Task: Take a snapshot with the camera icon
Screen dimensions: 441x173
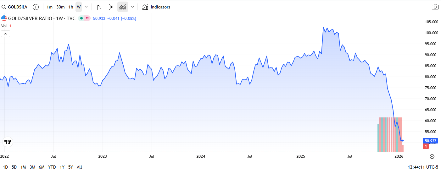Action: pyautogui.click(x=435, y=7)
